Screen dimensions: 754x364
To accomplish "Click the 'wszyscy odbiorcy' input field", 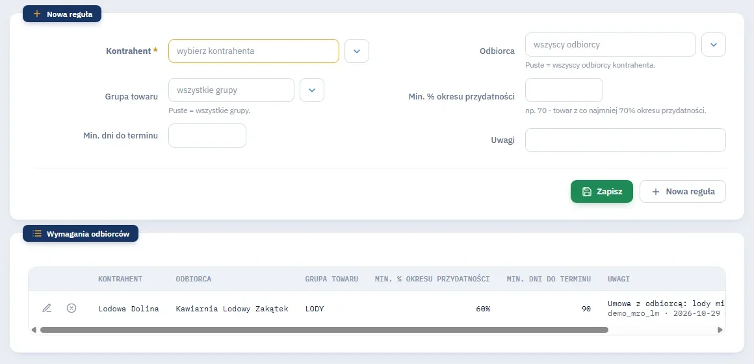I will (x=611, y=45).
